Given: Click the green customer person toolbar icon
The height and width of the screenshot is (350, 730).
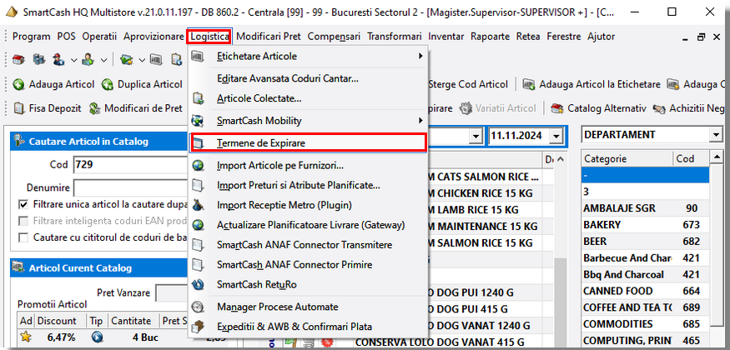Looking at the screenshot, I should pyautogui.click(x=88, y=59).
